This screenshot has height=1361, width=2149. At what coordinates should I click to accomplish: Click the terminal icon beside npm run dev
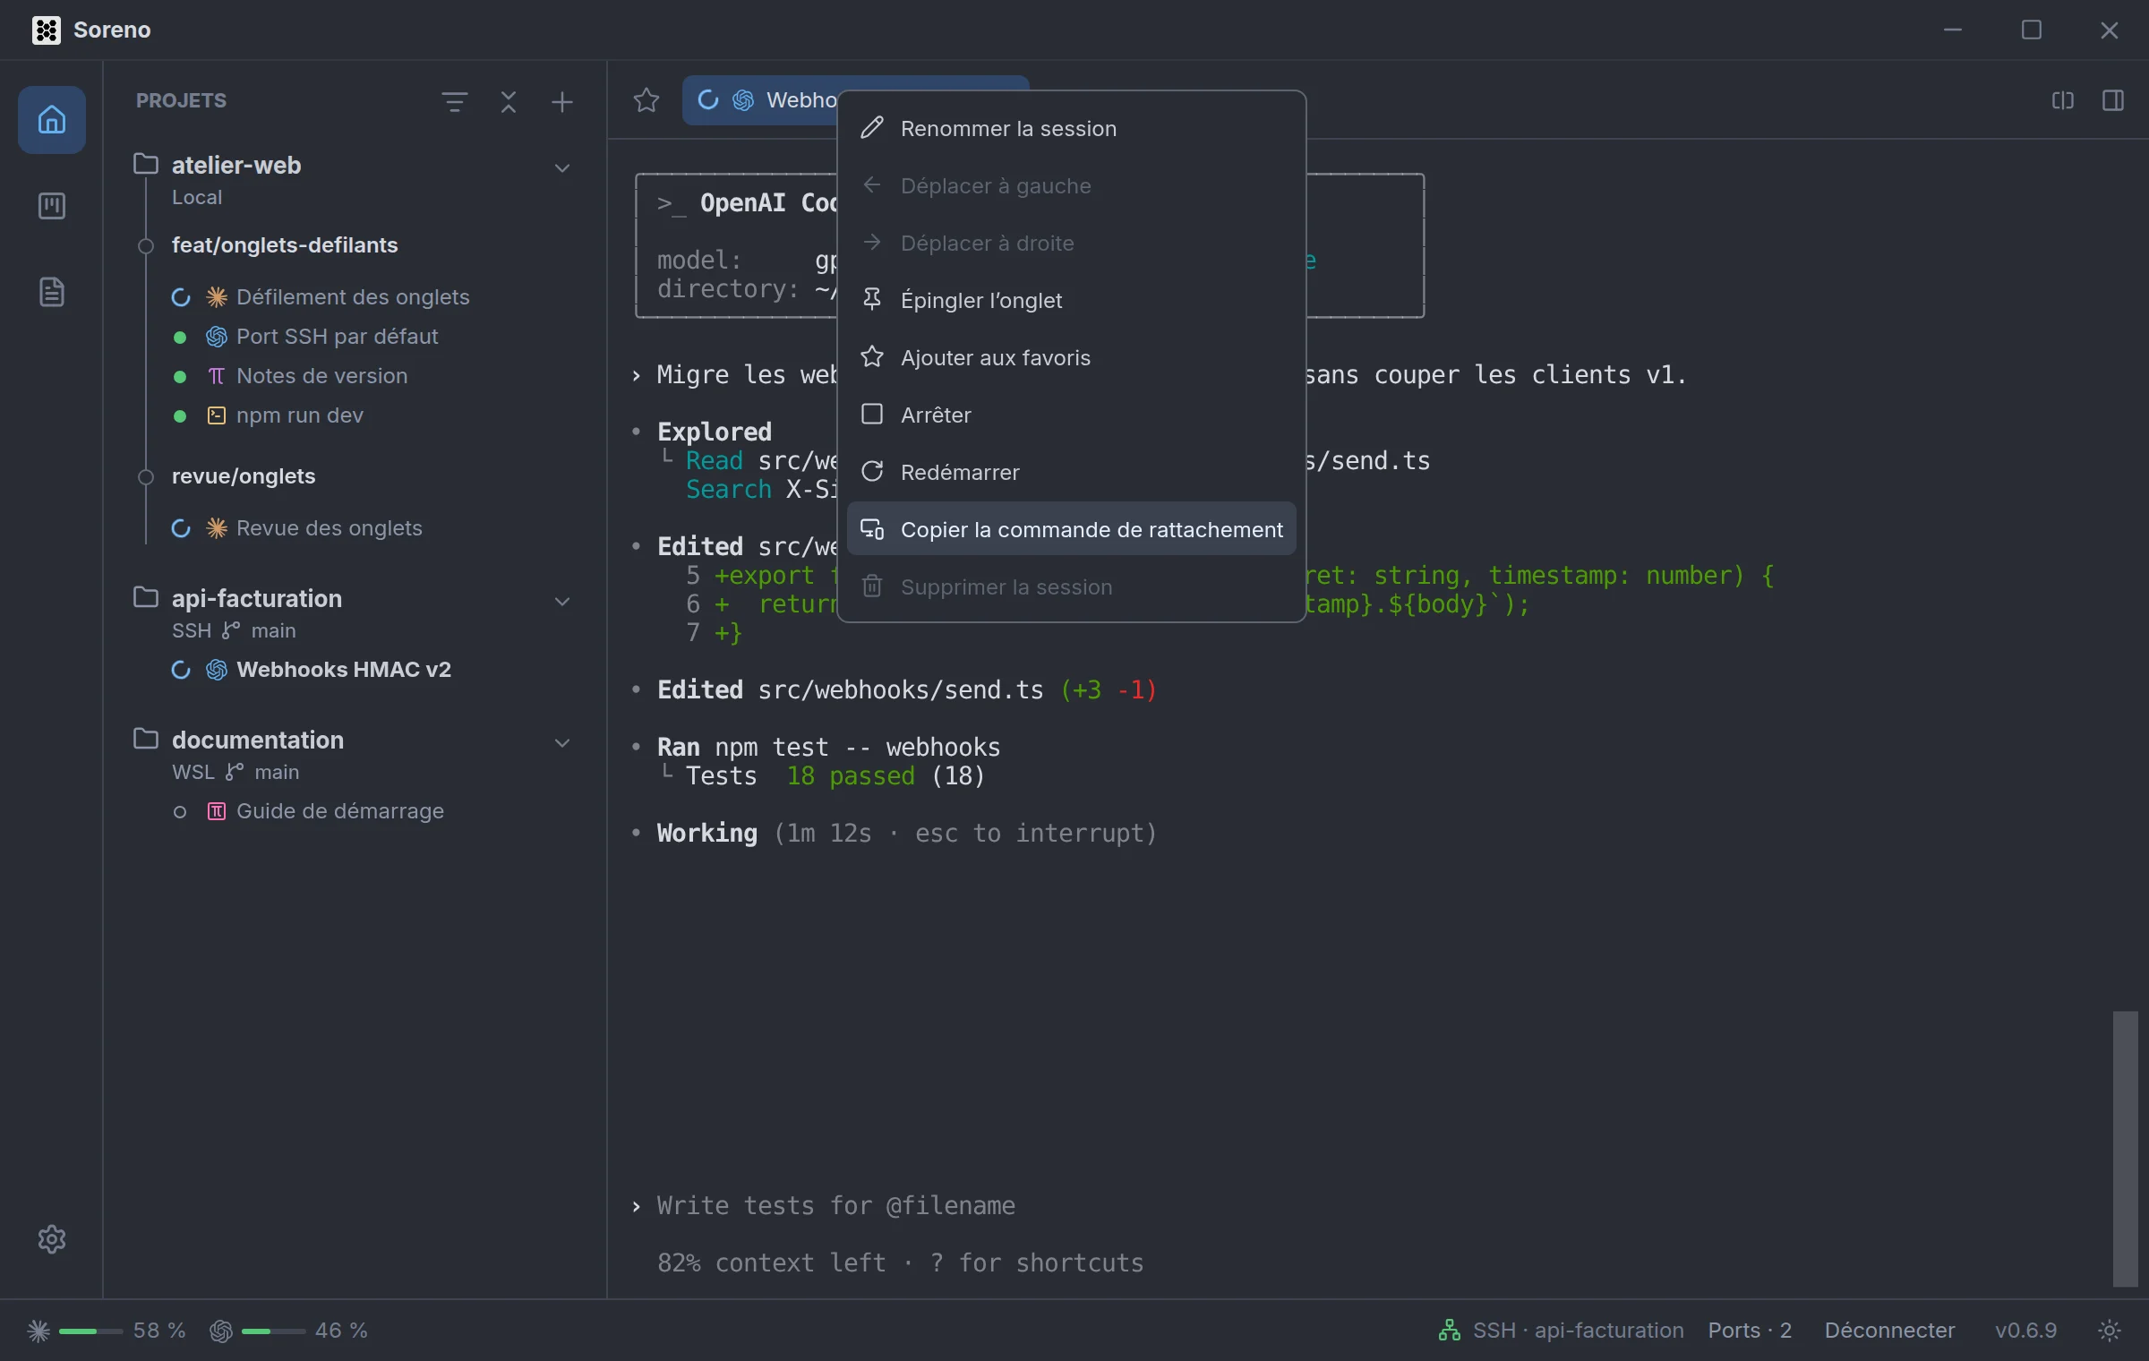(217, 415)
